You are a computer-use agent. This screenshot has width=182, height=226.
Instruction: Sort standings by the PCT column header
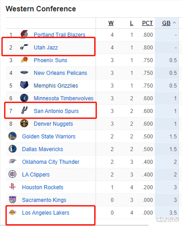[148, 23]
